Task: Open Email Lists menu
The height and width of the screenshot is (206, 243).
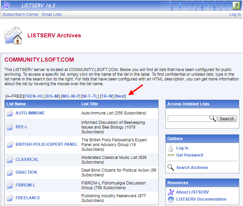Action: [x=52, y=14]
